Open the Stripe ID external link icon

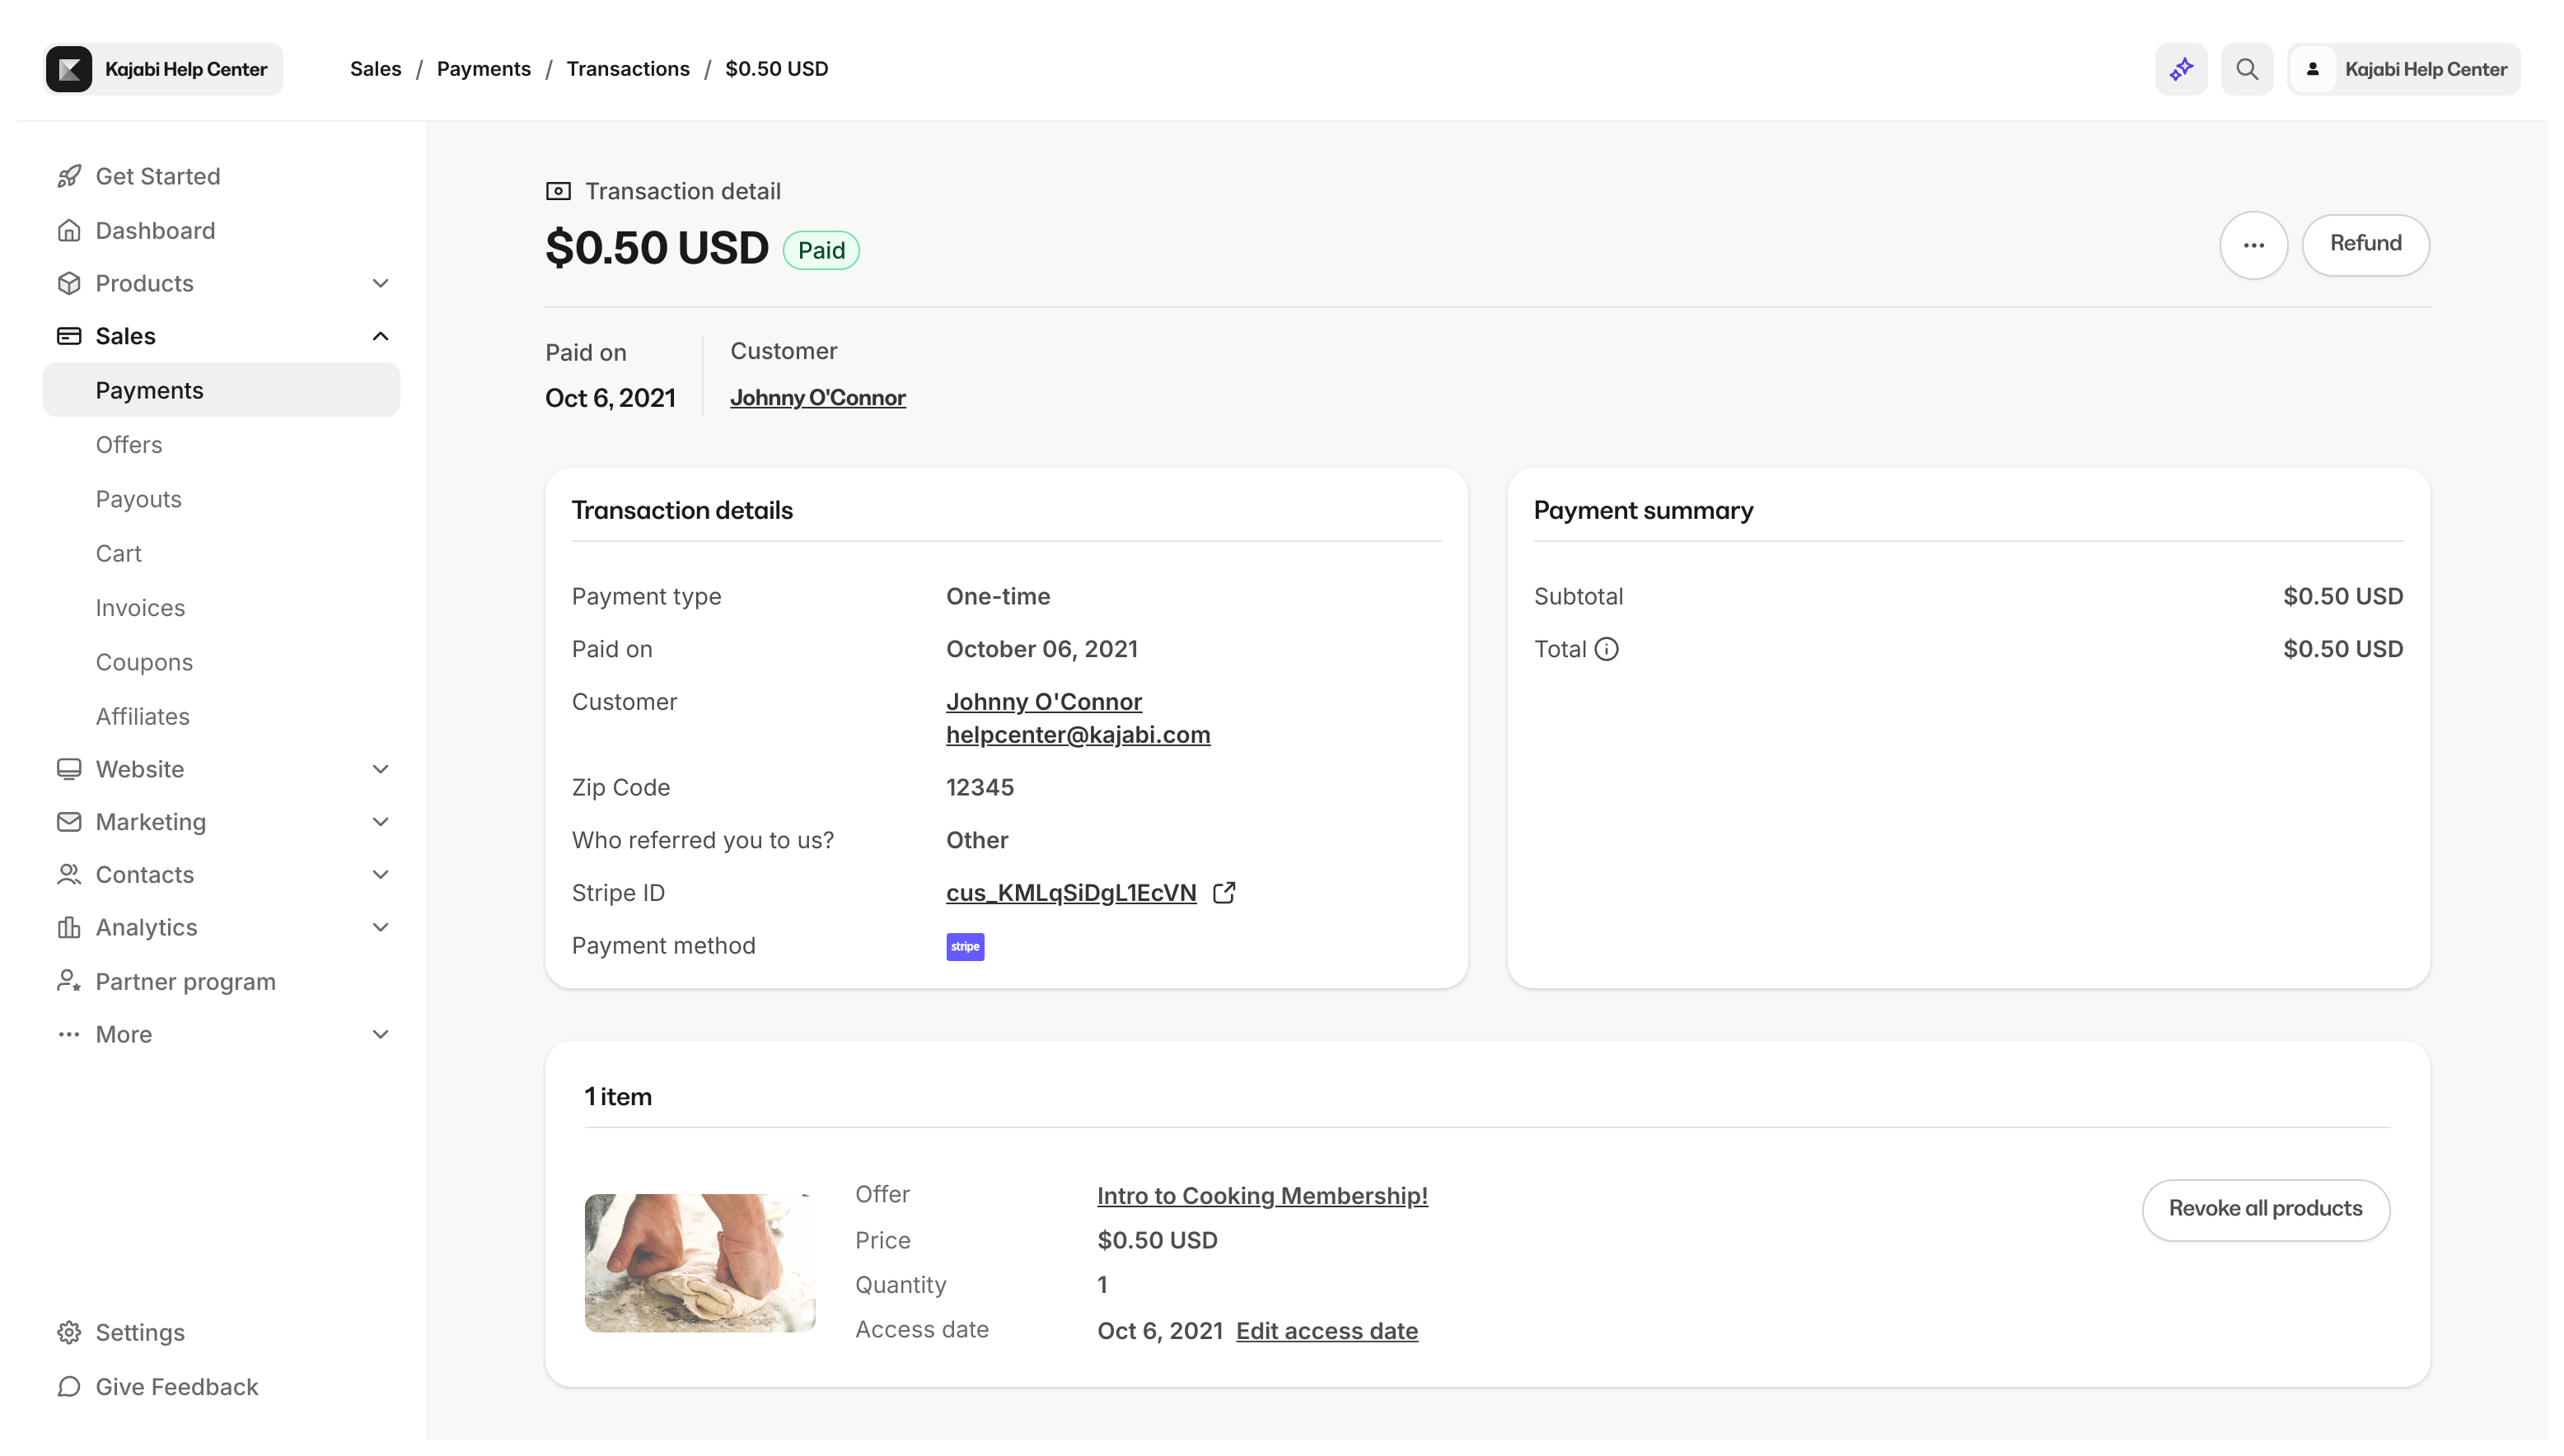click(1224, 892)
